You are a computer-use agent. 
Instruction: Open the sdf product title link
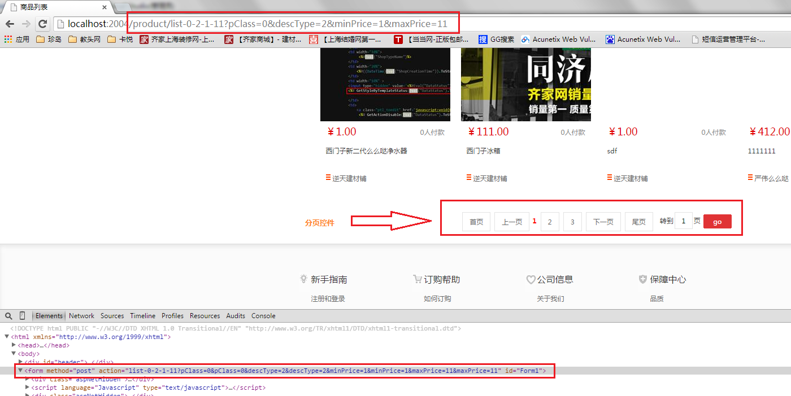pos(612,151)
